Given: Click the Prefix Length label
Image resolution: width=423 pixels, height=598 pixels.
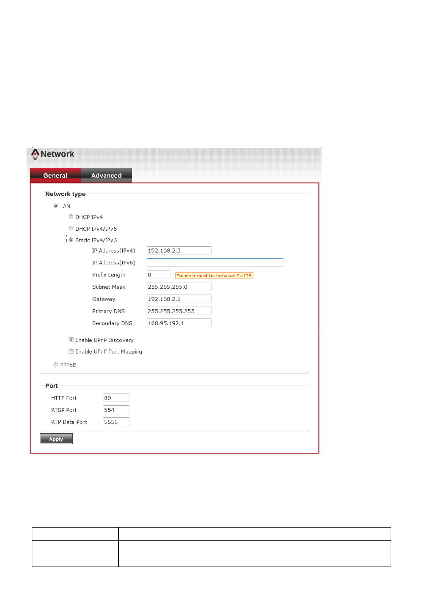Looking at the screenshot, I should [x=109, y=275].
